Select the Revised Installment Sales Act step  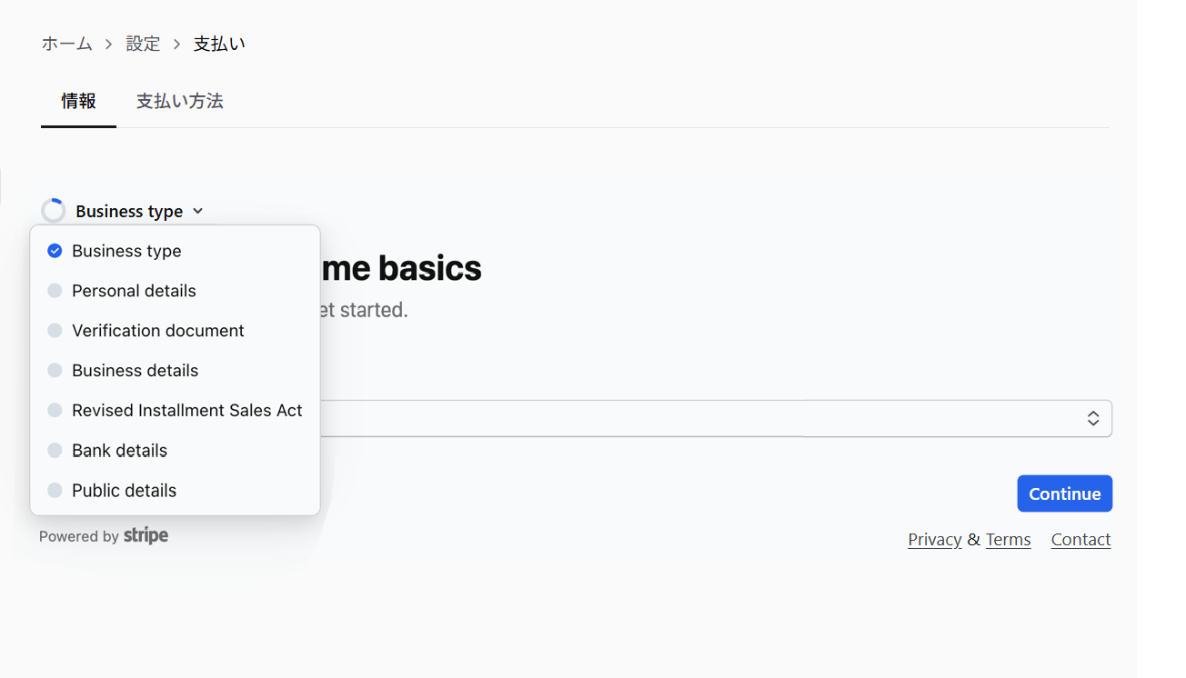pos(186,410)
